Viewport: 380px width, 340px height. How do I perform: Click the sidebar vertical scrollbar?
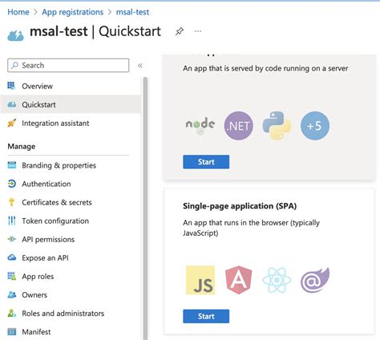[x=145, y=208]
